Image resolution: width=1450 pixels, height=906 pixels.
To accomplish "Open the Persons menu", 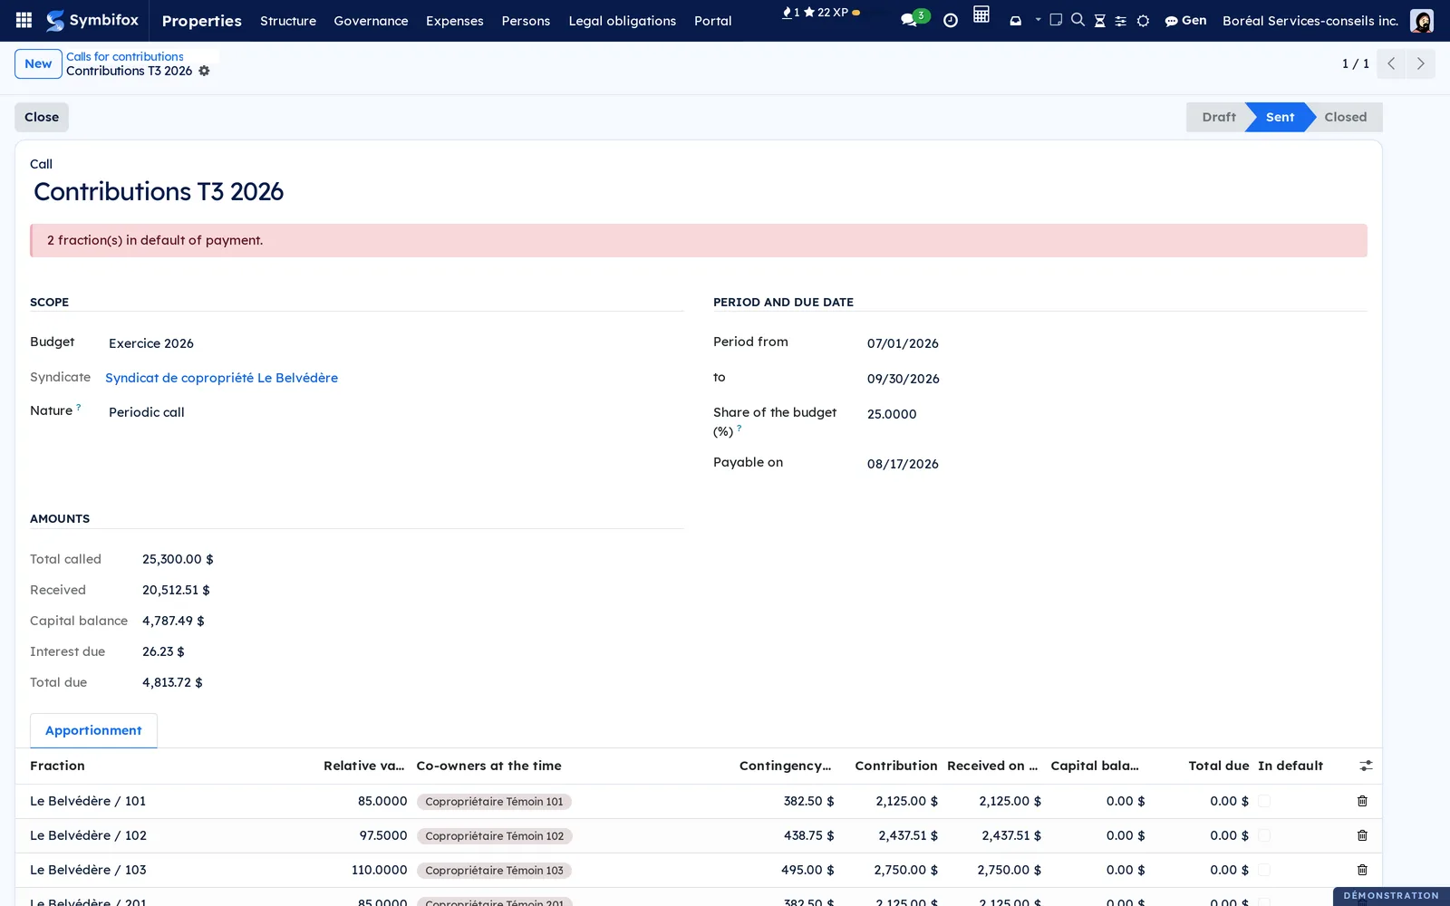I will pyautogui.click(x=526, y=20).
